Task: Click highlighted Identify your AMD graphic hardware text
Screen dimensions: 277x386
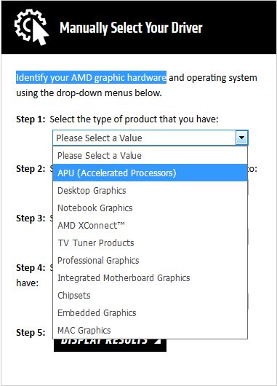Action: (x=91, y=77)
